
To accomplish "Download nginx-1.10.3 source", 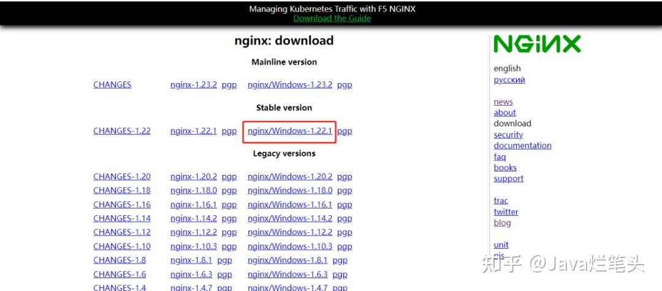I will pyautogui.click(x=194, y=246).
